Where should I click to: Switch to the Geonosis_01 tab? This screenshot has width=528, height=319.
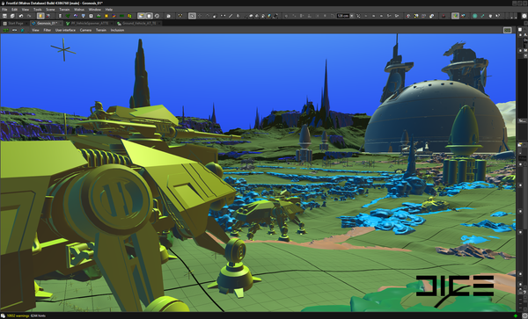[x=46, y=23]
